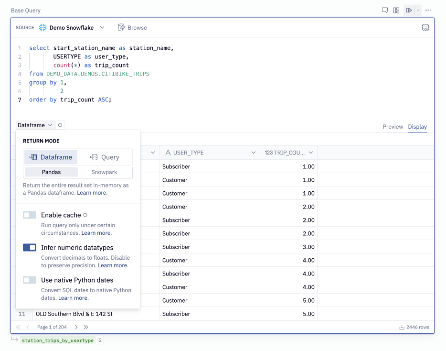Follow Learn more link under Infer numeric datatypes
Image resolution: width=446 pixels, height=351 pixels.
click(x=113, y=265)
